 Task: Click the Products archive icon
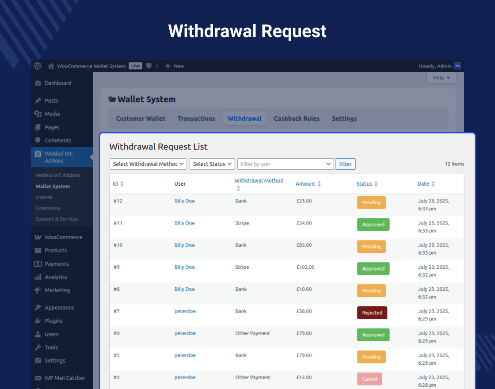pos(38,250)
